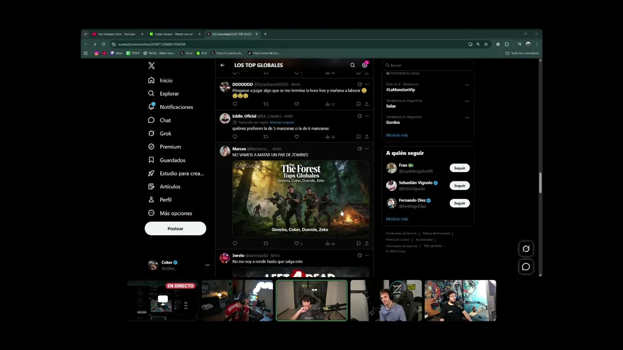Repost Marcos's post
Image resolution: width=623 pixels, height=350 pixels.
266,243
